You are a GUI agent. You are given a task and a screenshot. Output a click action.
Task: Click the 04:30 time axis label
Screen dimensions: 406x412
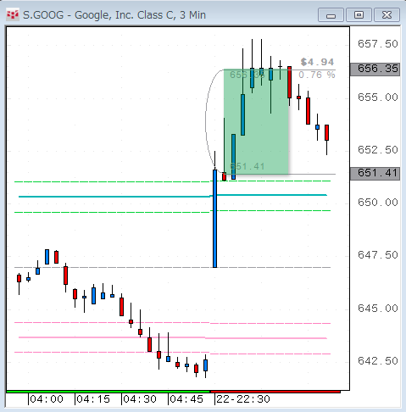[140, 399]
